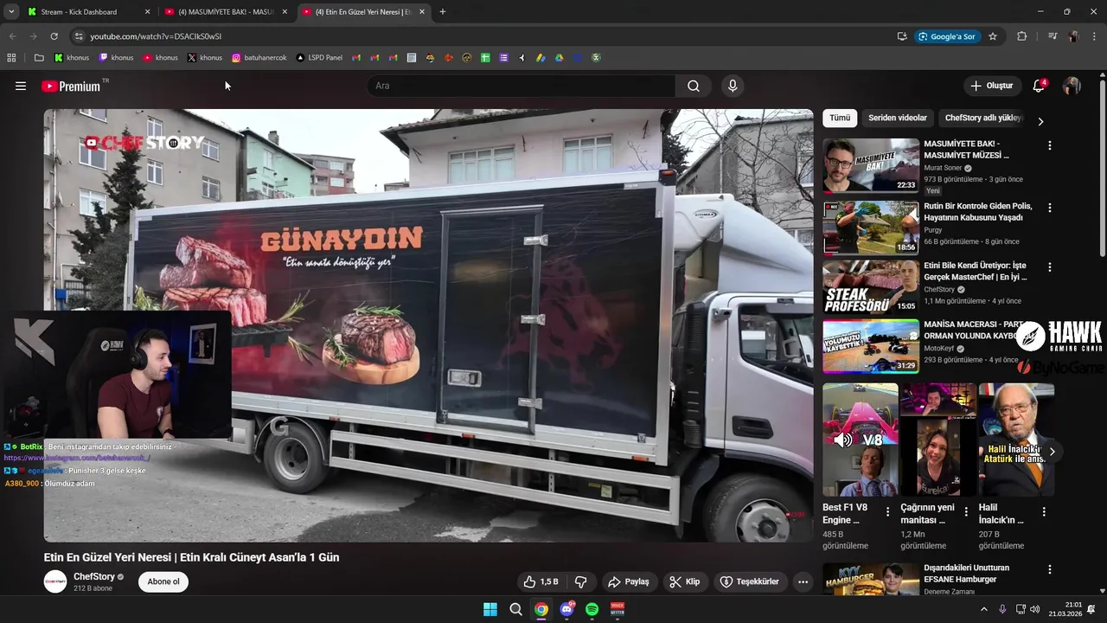Click the install app icon in address bar
The image size is (1107, 623).
tap(902, 36)
